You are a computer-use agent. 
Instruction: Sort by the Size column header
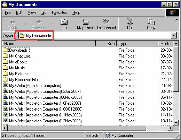pyautogui.click(x=106, y=44)
